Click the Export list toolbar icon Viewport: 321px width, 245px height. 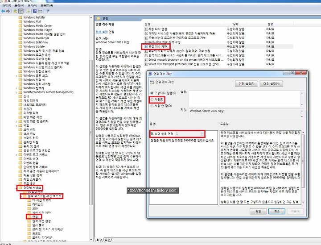pyautogui.click(x=28, y=11)
